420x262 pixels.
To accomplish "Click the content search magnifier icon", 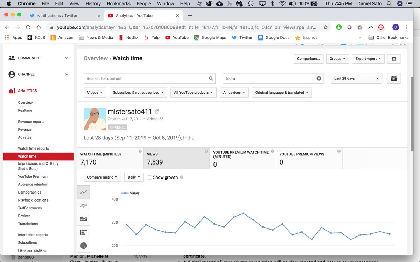I will 211,78.
